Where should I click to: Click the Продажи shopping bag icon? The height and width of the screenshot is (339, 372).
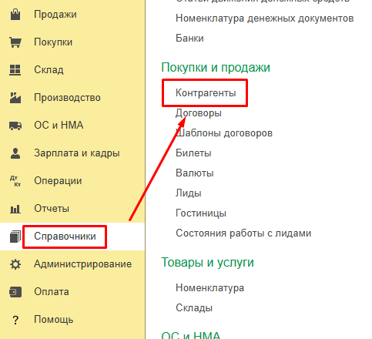pos(15,15)
